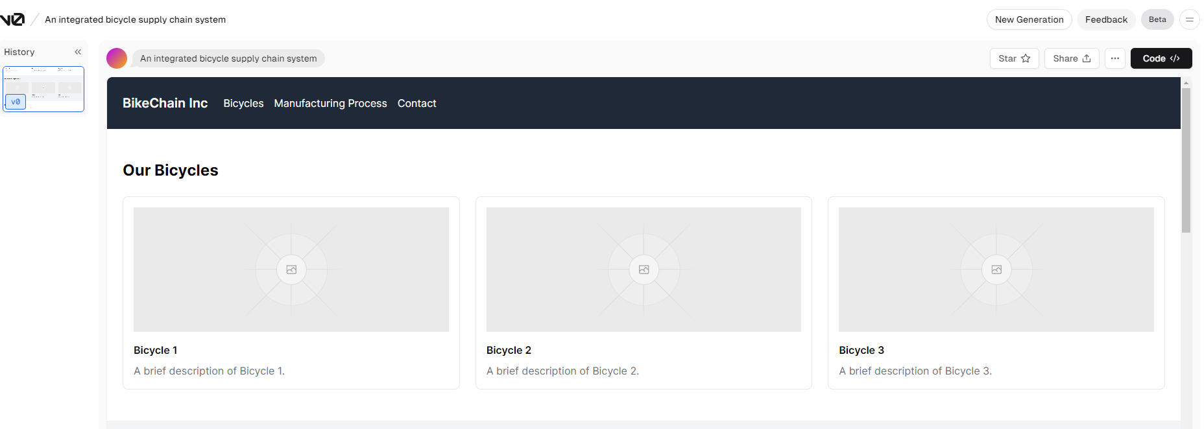Share this generation

tap(1071, 58)
